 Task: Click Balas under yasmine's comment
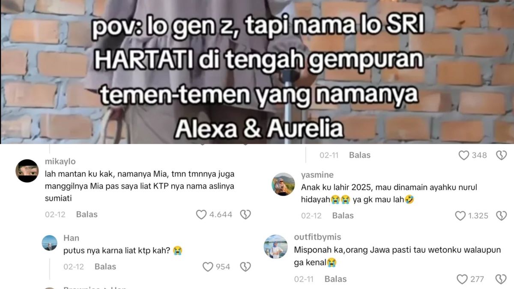343,216
